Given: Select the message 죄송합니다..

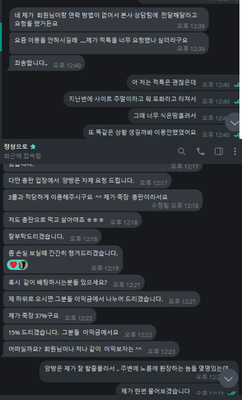Looking at the screenshot, I should click(x=46, y=63).
